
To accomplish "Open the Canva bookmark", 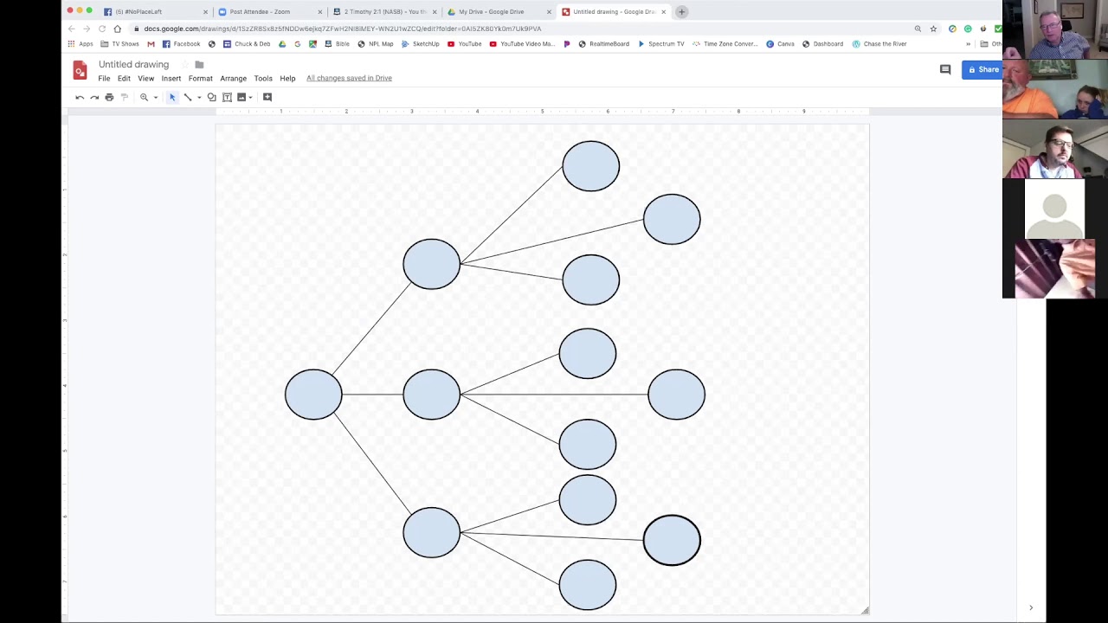I will pos(780,44).
